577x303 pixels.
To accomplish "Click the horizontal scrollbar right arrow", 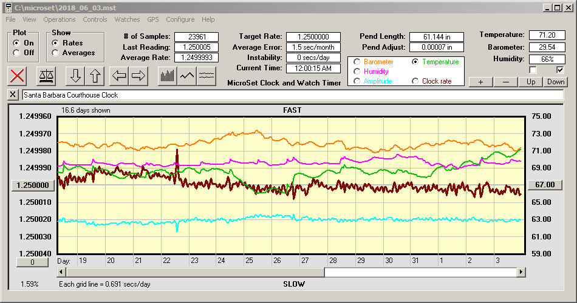I will [x=521, y=272].
